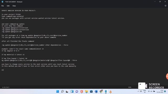The width and height of the screenshot is (168, 94).
Task: Open the Chat app in taskbar
Action: 77,91
